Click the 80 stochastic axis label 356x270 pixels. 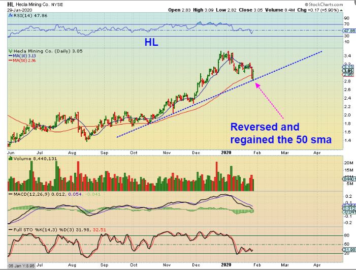[x=346, y=235]
